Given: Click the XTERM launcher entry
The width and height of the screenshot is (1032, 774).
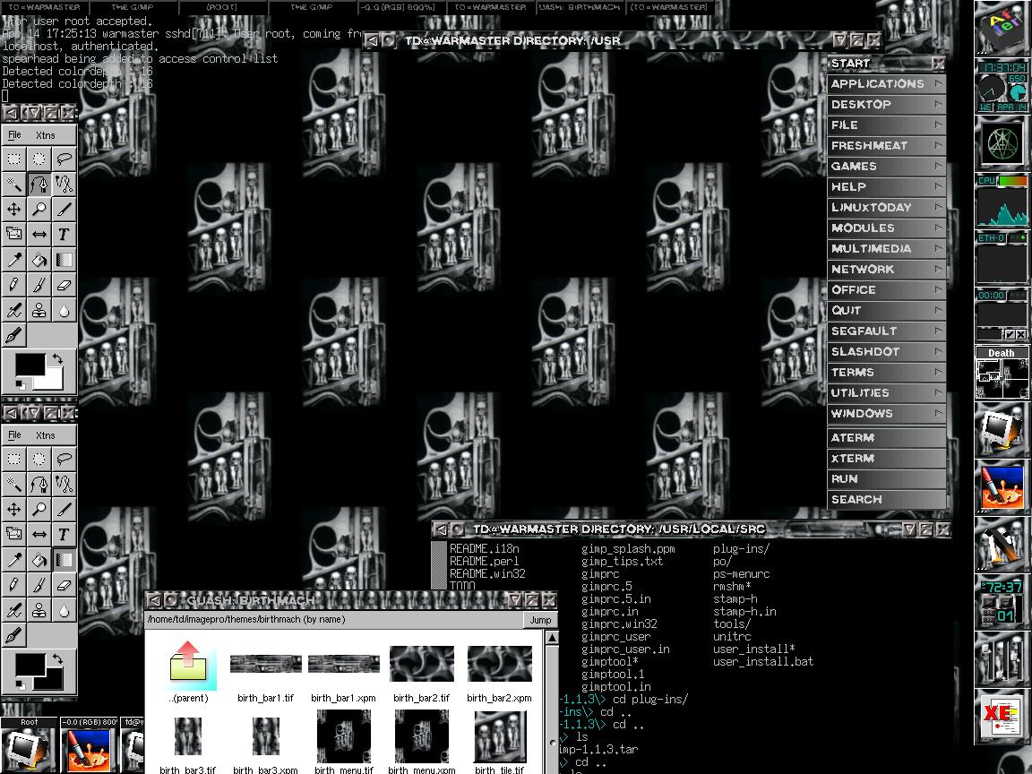Looking at the screenshot, I should click(x=885, y=458).
